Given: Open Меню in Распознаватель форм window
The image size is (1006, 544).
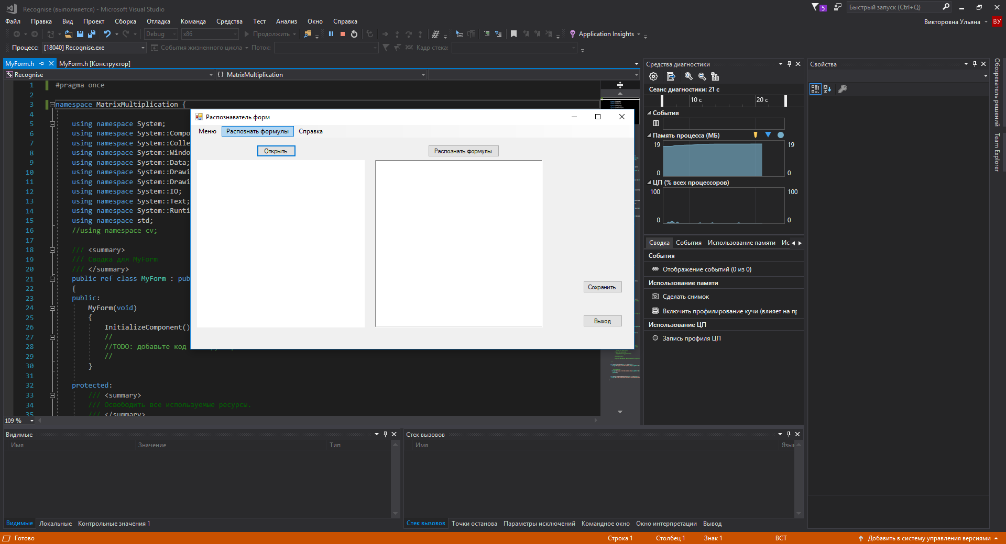Looking at the screenshot, I should click(207, 131).
